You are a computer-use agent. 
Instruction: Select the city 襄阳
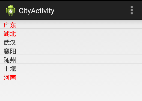[x=71, y=50]
